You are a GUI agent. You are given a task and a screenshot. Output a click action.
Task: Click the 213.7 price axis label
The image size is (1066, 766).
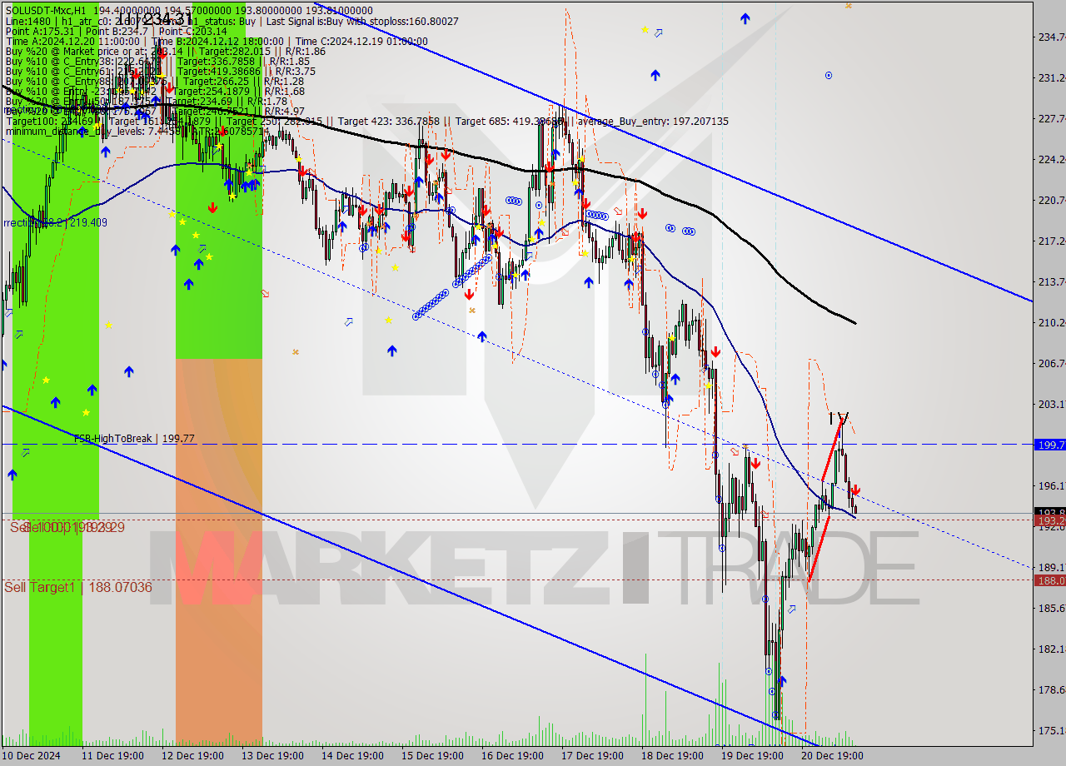[x=1052, y=281]
